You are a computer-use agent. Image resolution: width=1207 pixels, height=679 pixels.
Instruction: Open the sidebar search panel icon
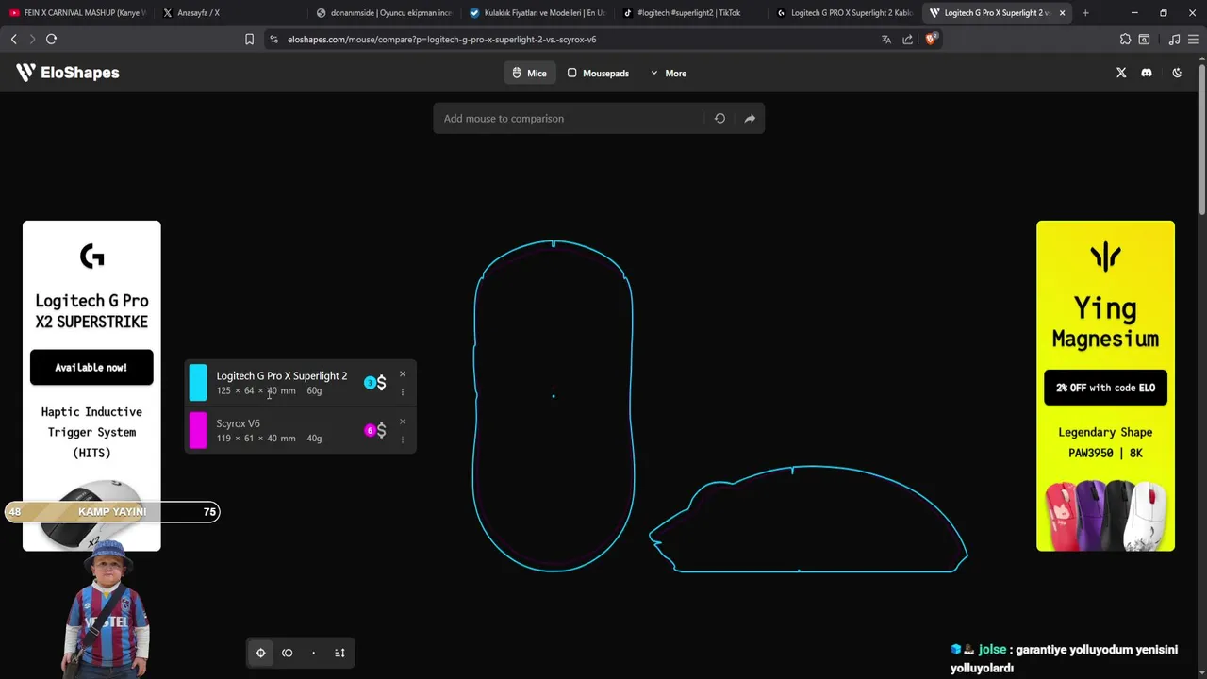(1144, 40)
